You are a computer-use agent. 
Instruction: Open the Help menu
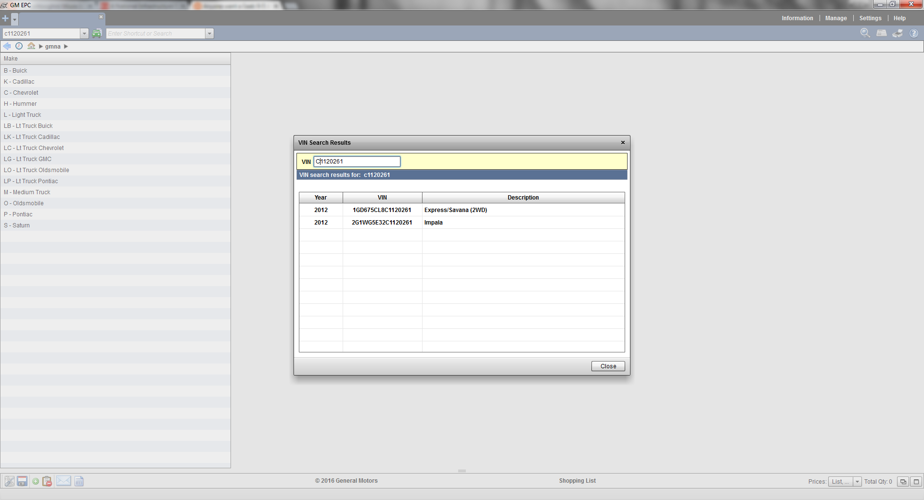click(899, 18)
